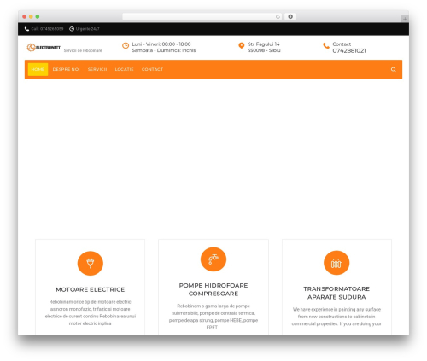Click the Luni - Vineri opening hours text

tap(161, 44)
